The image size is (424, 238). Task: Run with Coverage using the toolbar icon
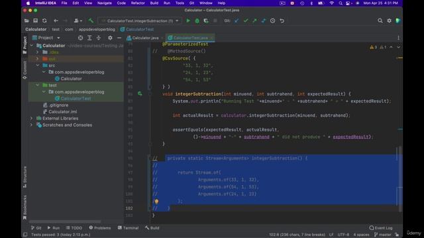click(206, 20)
